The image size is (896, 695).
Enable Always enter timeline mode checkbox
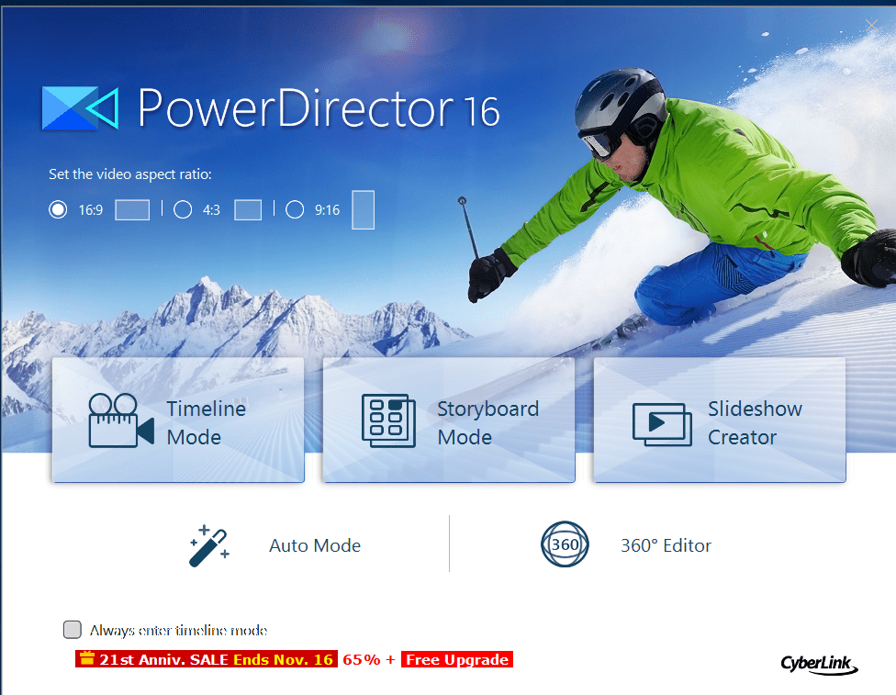(x=72, y=630)
